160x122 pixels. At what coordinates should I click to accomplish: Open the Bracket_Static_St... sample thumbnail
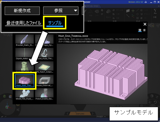(25, 40)
